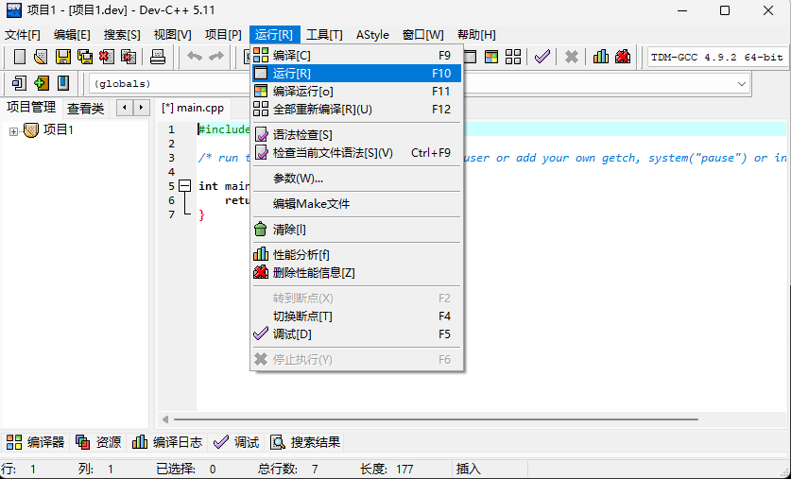The height and width of the screenshot is (479, 791).
Task: Select 删除性能信息[Z] menu entry
Action: click(356, 273)
